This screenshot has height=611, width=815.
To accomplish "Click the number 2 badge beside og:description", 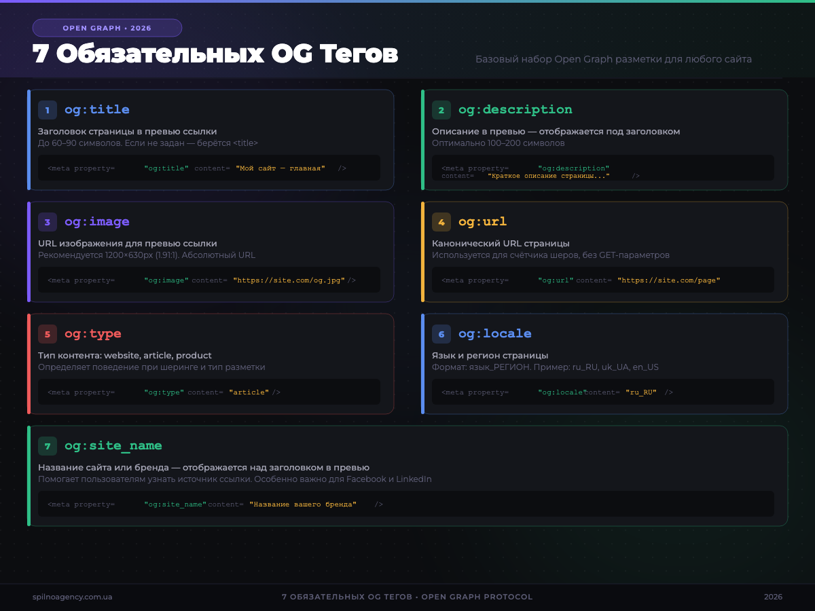I will coord(441,110).
